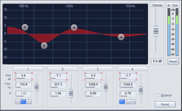Click band 2 vertical gain slider handle
The width and height of the screenshot is (182, 111).
coord(71,94)
